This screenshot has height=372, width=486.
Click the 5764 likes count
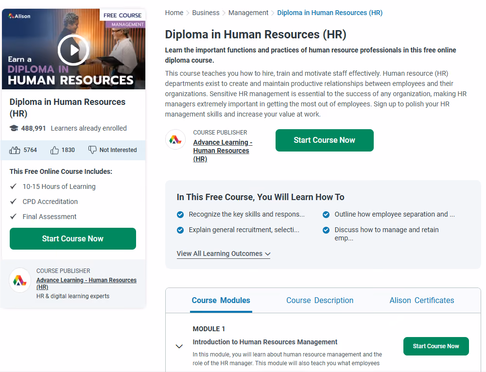[x=30, y=150]
